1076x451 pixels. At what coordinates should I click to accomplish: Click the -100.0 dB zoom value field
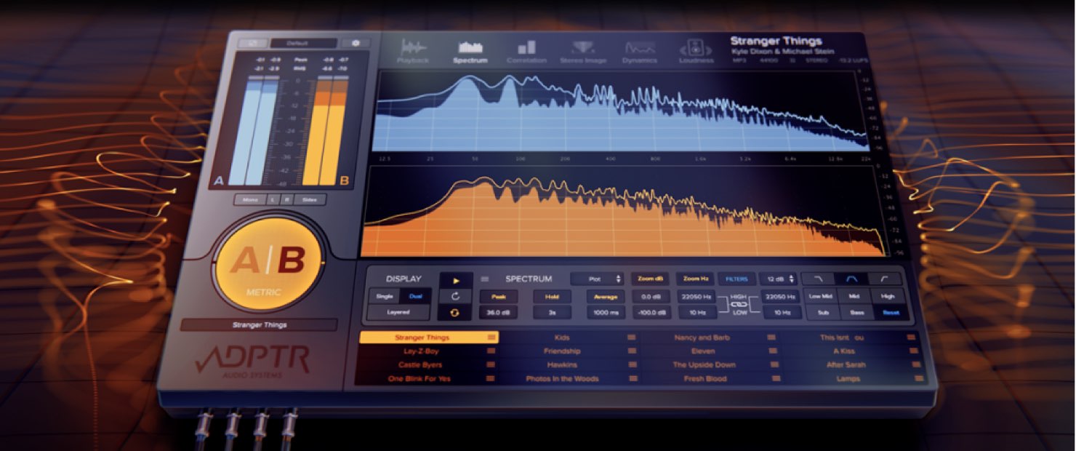[x=651, y=313]
